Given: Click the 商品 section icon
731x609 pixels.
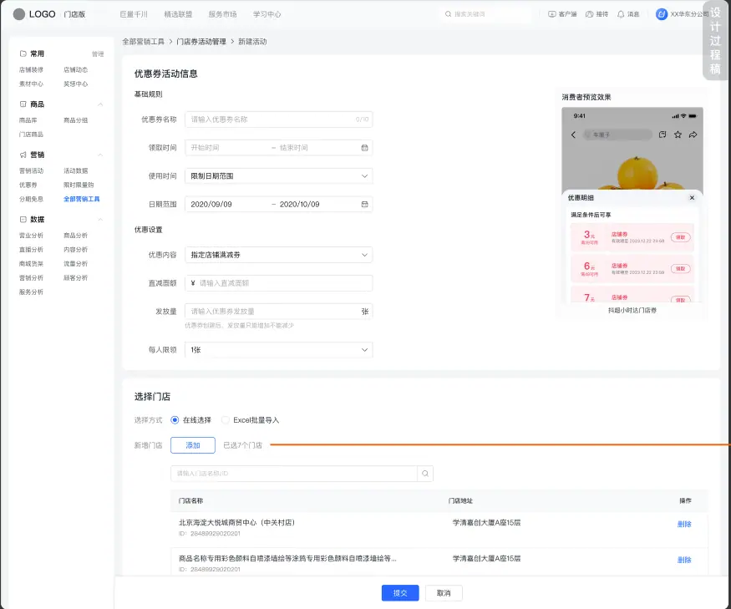Looking at the screenshot, I should pos(23,104).
